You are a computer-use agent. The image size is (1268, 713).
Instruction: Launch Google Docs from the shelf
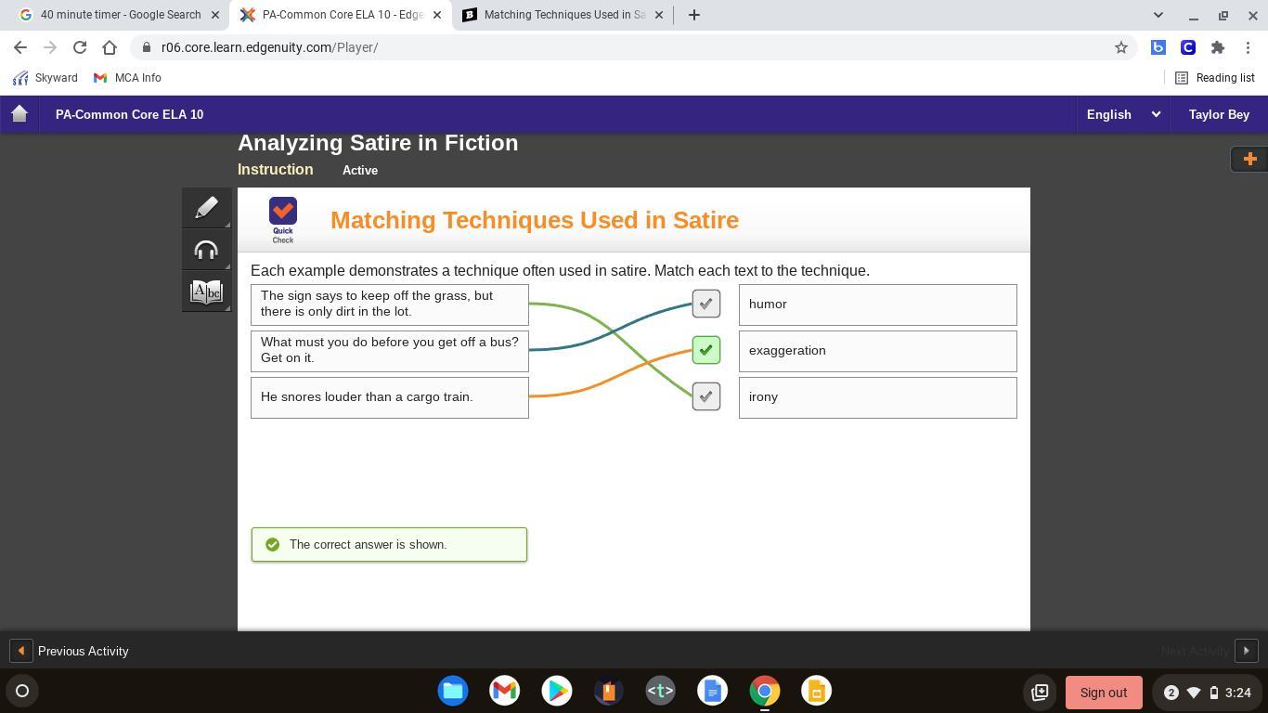click(x=713, y=691)
